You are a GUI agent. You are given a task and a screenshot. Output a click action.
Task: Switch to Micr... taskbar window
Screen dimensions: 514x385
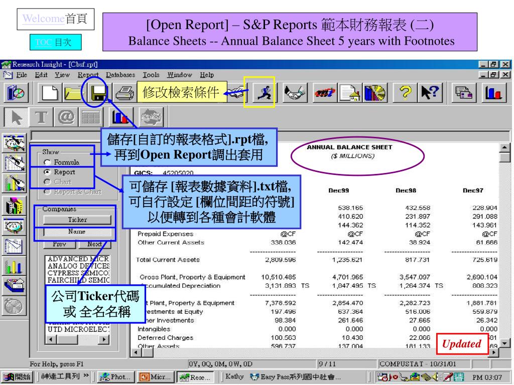156,377
